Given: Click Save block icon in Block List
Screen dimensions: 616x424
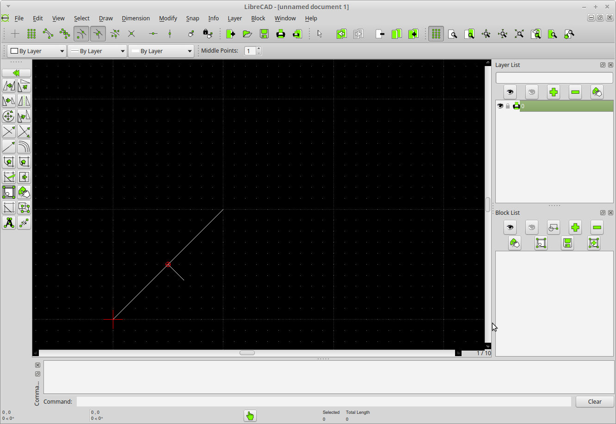Looking at the screenshot, I should pos(567,243).
